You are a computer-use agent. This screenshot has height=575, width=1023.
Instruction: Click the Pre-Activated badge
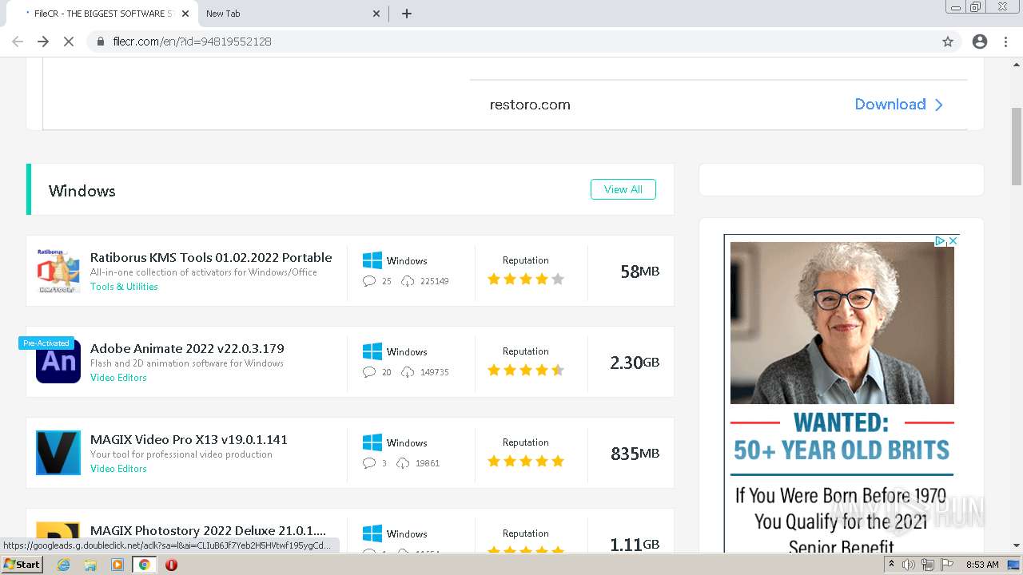[46, 343]
